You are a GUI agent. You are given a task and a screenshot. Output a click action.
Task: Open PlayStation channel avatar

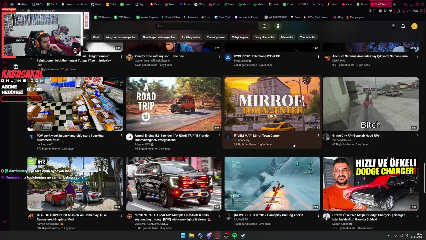click(228, 58)
